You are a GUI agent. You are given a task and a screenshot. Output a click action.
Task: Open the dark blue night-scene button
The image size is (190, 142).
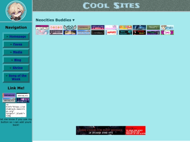click(139, 27)
